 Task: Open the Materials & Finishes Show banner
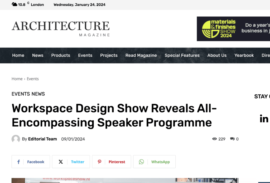click(x=233, y=29)
